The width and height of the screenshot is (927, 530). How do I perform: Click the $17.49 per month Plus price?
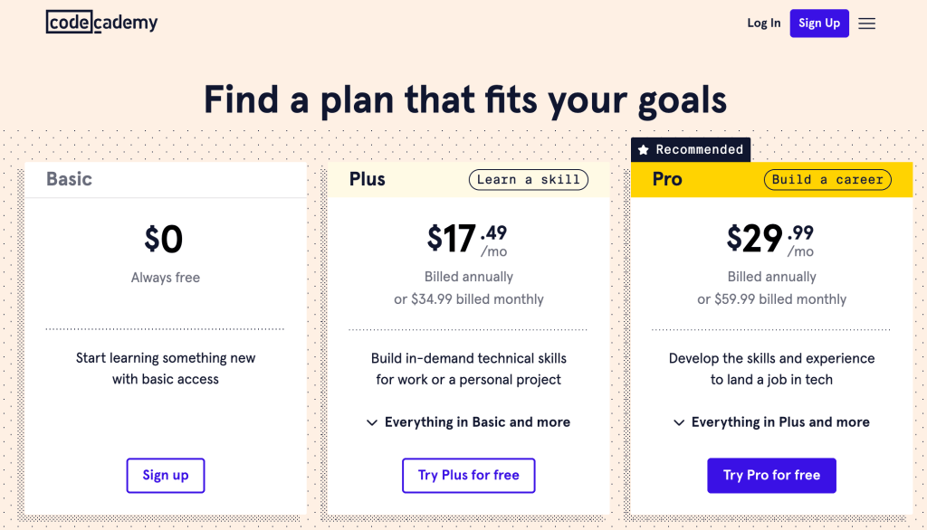click(467, 240)
